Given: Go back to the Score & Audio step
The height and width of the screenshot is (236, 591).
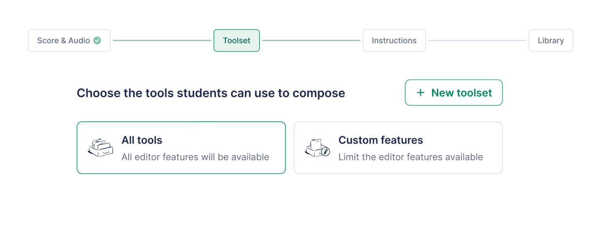Looking at the screenshot, I should pyautogui.click(x=69, y=40).
